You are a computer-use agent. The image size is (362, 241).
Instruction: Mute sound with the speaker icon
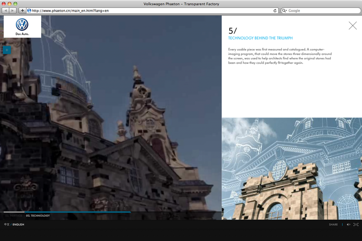(348, 225)
